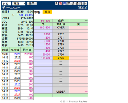Click the blue 売 sell icon
Viewport: 128px width, 103px height.
[65, 3]
